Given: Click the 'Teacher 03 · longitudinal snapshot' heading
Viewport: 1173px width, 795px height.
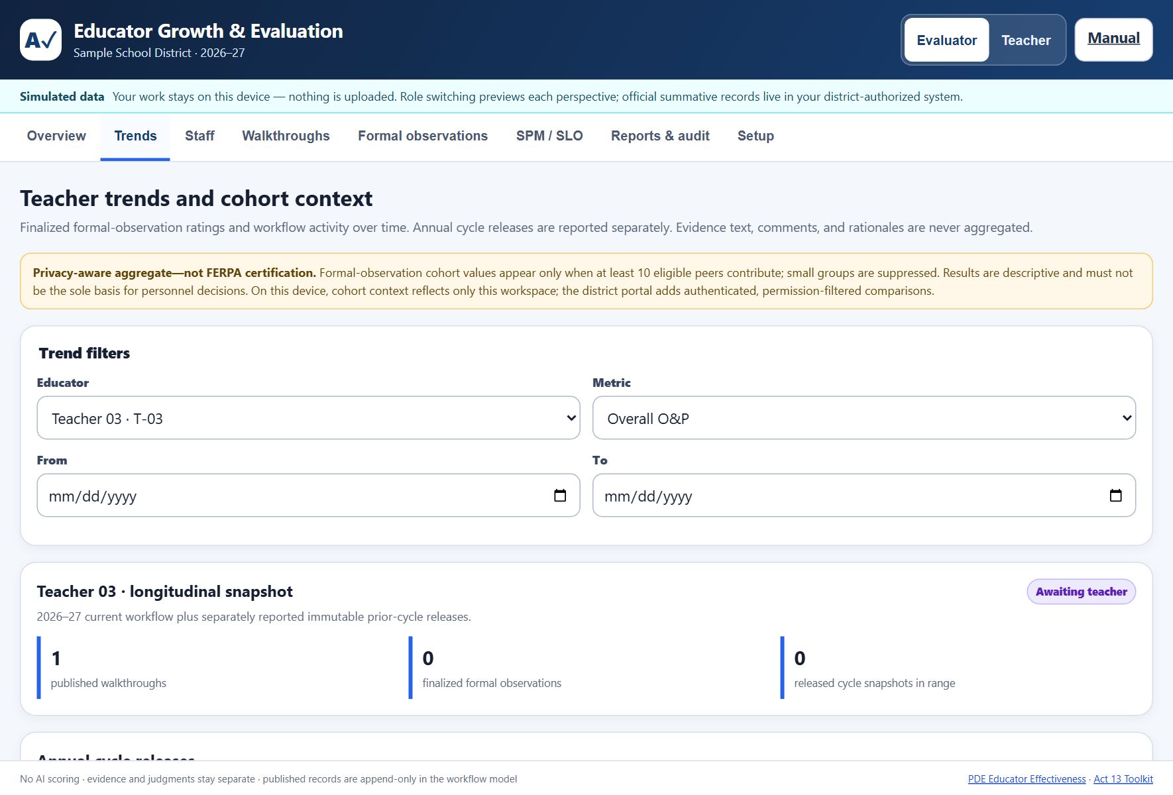Looking at the screenshot, I should tap(165, 592).
